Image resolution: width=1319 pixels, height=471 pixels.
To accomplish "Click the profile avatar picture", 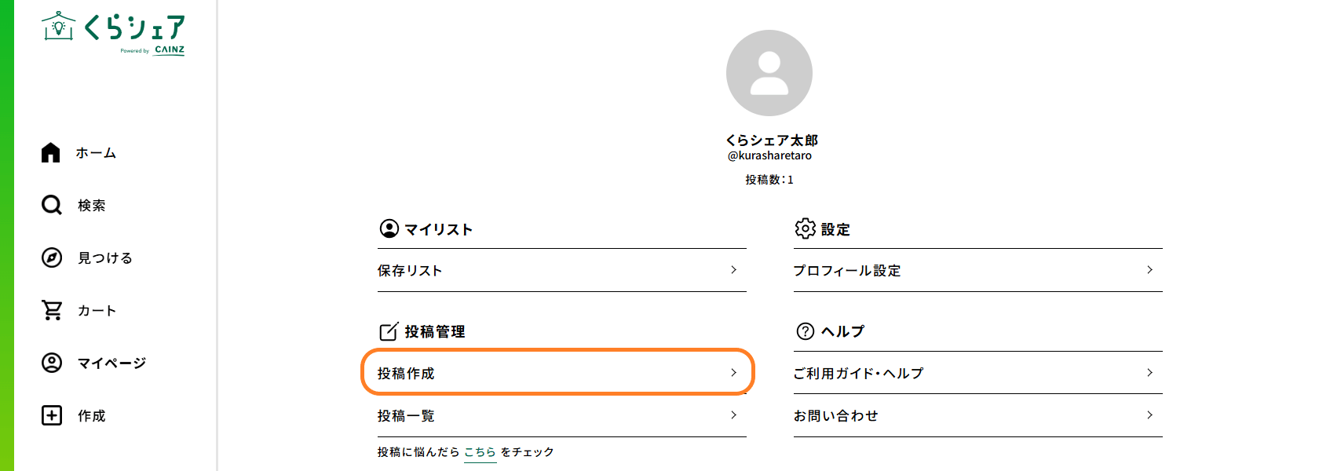I will point(769,73).
